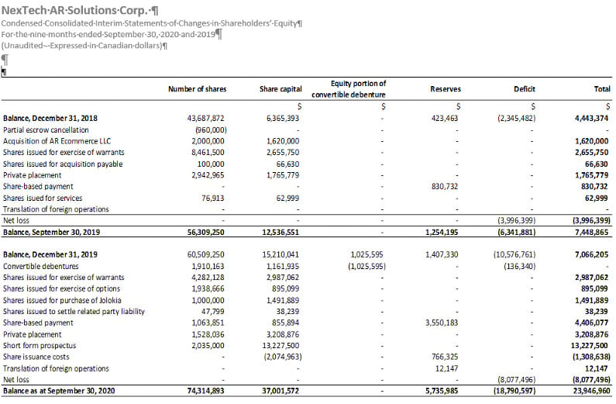Click the 76,913 shares cell
Image resolution: width=616 pixels, height=404 pixels.
[212, 198]
